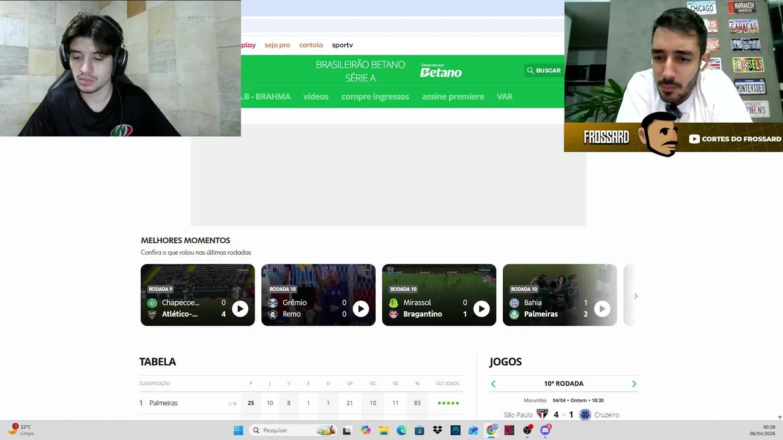Play Chapecoense vs Atlético highlights video

pyautogui.click(x=240, y=309)
